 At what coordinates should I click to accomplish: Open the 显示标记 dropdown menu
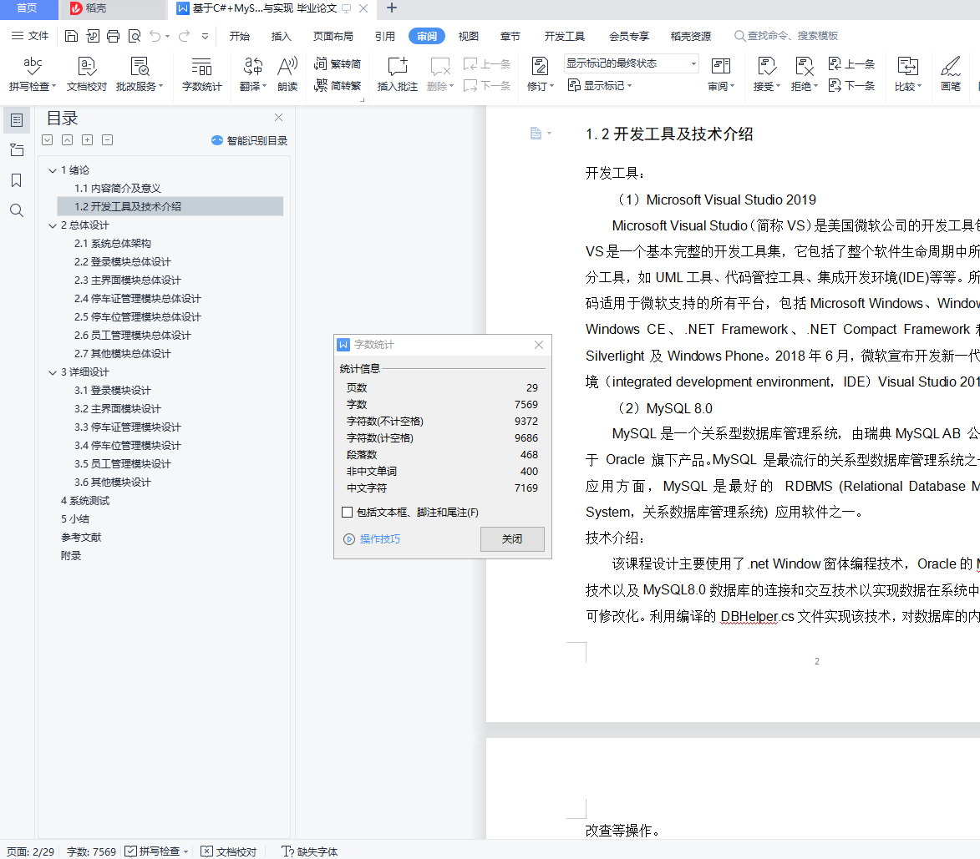click(600, 85)
